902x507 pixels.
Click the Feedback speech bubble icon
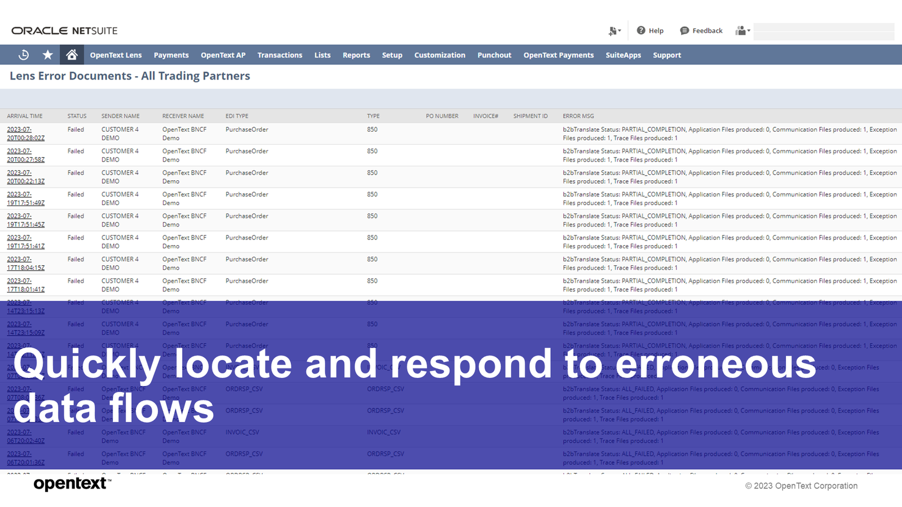tap(684, 30)
